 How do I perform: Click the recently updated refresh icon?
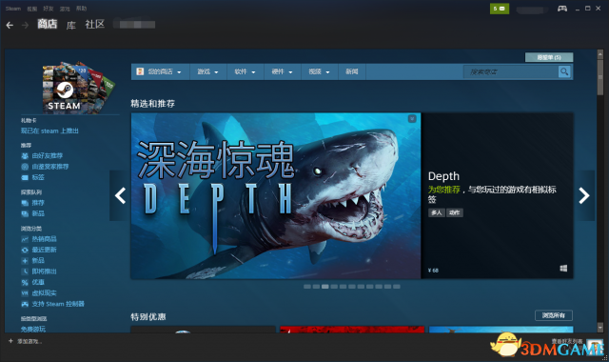tap(25, 250)
